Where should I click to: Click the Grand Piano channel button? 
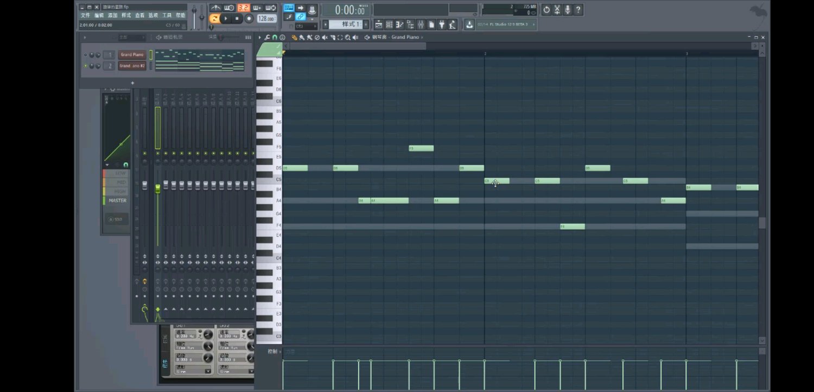132,55
